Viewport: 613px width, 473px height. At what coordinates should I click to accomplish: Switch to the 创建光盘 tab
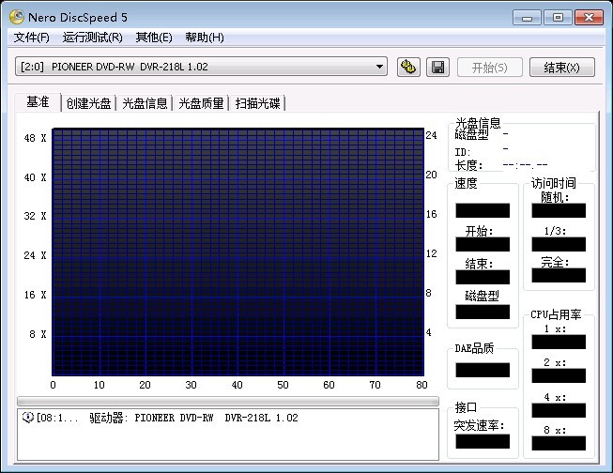(x=89, y=103)
